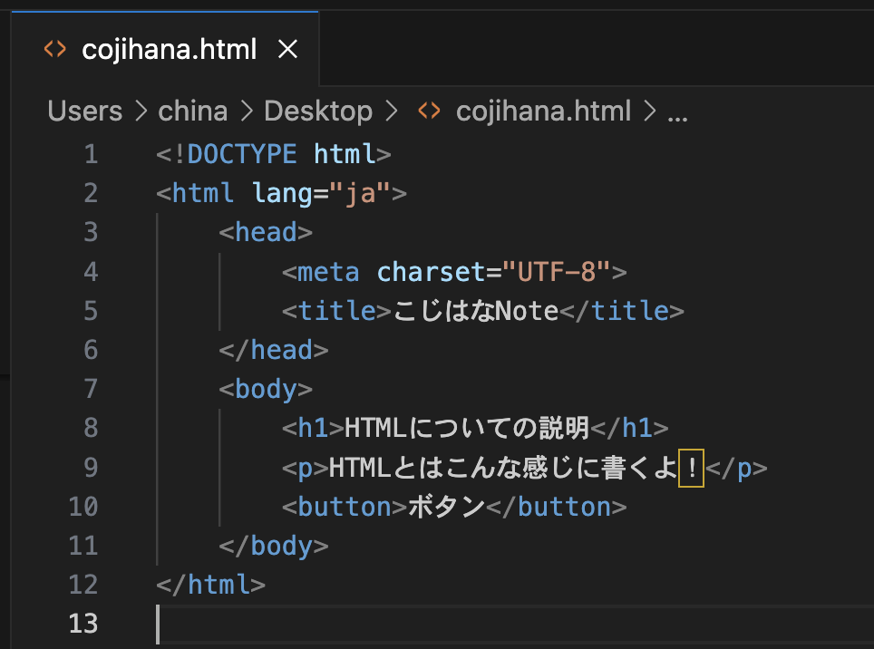The height and width of the screenshot is (649, 874).
Task: Close the cojihana.html tab
Action: 287,49
